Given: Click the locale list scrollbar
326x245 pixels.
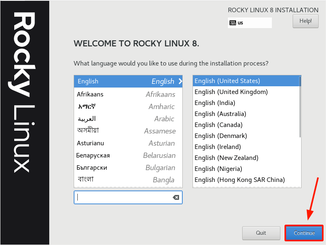Looking at the screenshot, I should 300,107.
